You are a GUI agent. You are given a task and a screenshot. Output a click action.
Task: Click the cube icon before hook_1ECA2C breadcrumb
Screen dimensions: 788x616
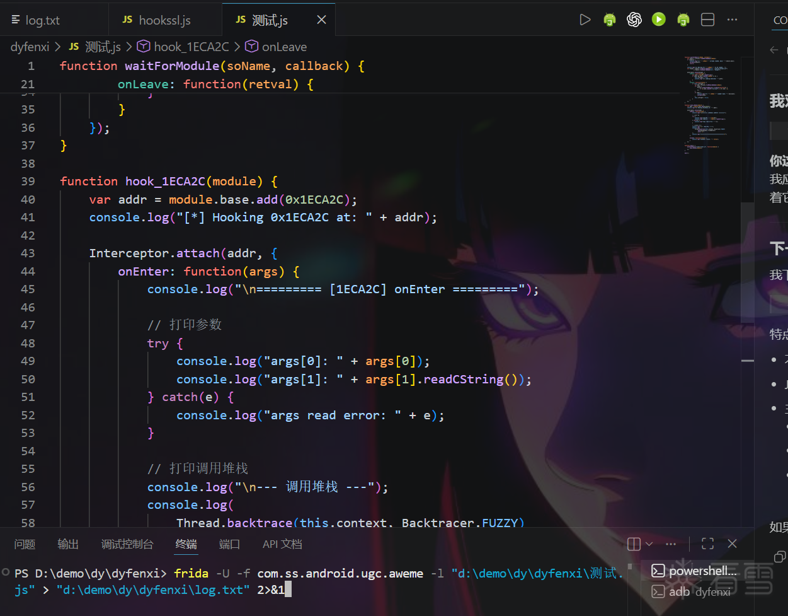click(144, 47)
